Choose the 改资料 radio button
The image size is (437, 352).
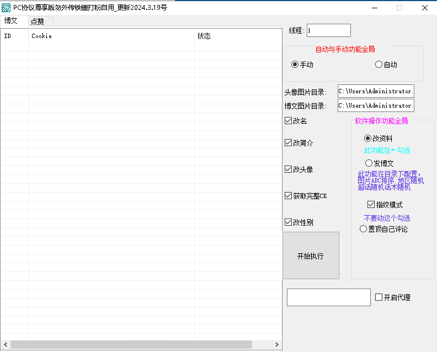pos(368,138)
